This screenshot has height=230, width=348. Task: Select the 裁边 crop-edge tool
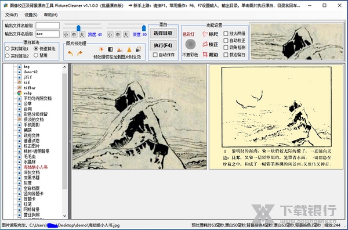(x=210, y=55)
